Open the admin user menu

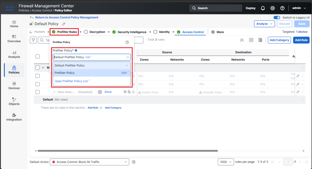299,8
